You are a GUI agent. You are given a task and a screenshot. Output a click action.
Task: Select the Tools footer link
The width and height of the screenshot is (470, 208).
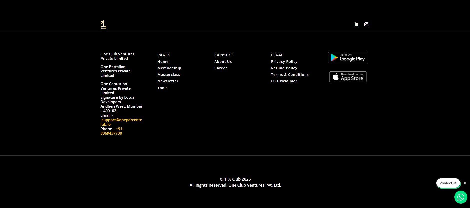click(162, 88)
